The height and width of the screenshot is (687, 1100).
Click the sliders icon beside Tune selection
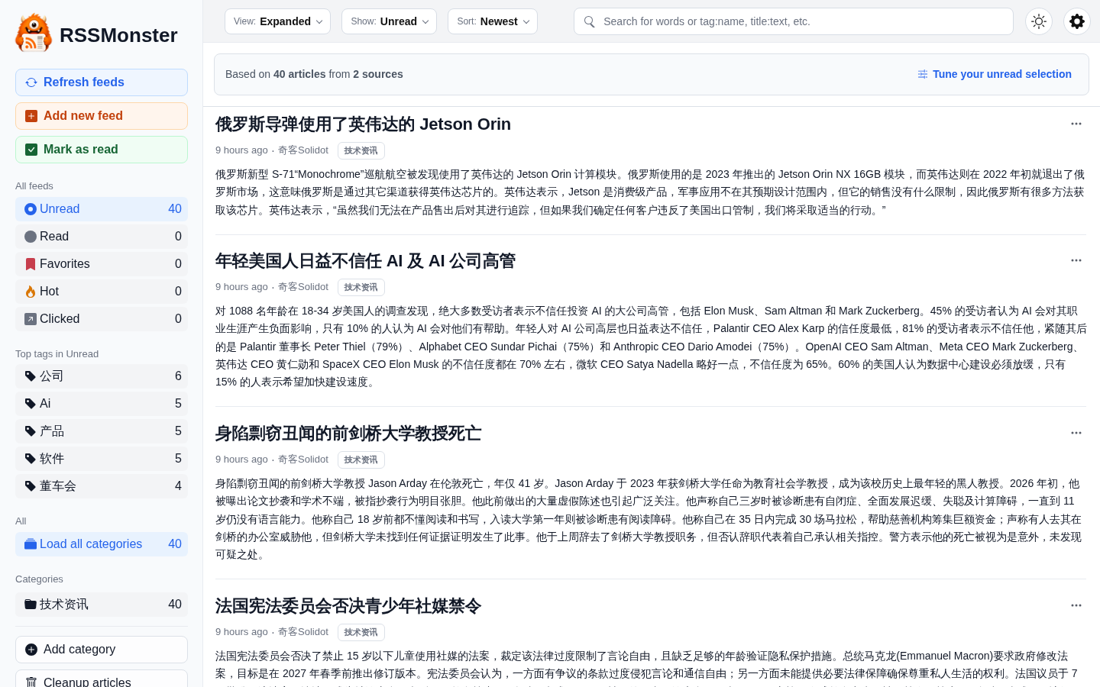click(x=923, y=74)
